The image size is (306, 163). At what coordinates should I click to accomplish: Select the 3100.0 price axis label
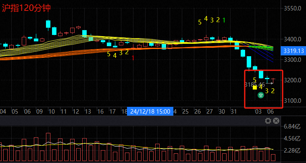(x=293, y=101)
